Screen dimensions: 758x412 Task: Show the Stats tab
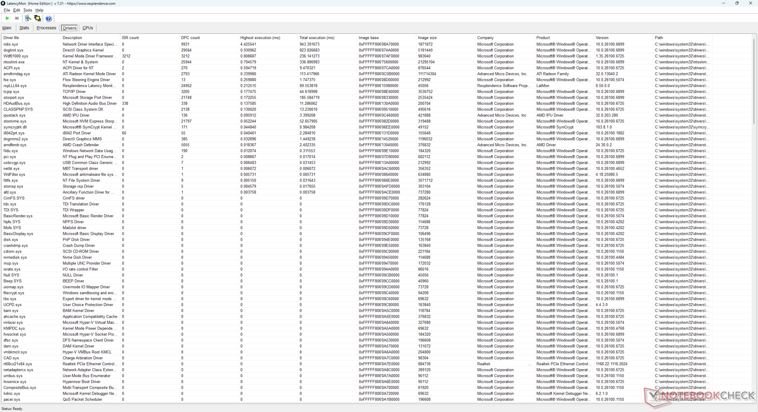[x=24, y=28]
